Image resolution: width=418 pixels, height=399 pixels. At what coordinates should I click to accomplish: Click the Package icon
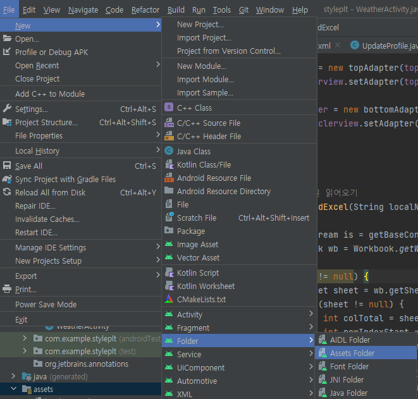point(169,231)
